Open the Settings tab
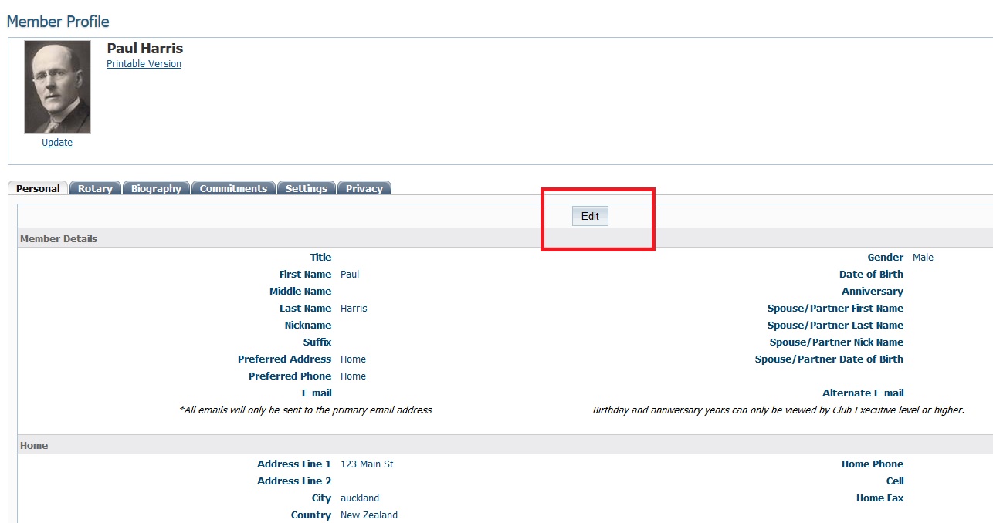The height and width of the screenshot is (523, 993). click(307, 188)
